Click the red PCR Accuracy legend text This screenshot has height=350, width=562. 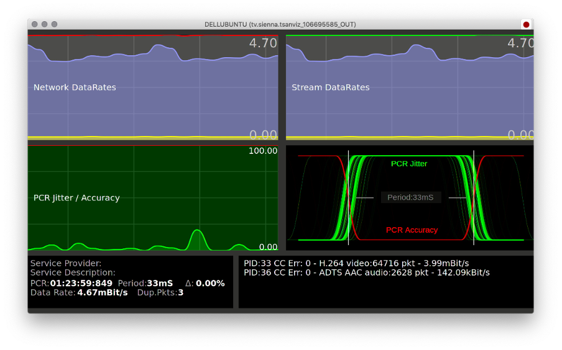(x=412, y=230)
